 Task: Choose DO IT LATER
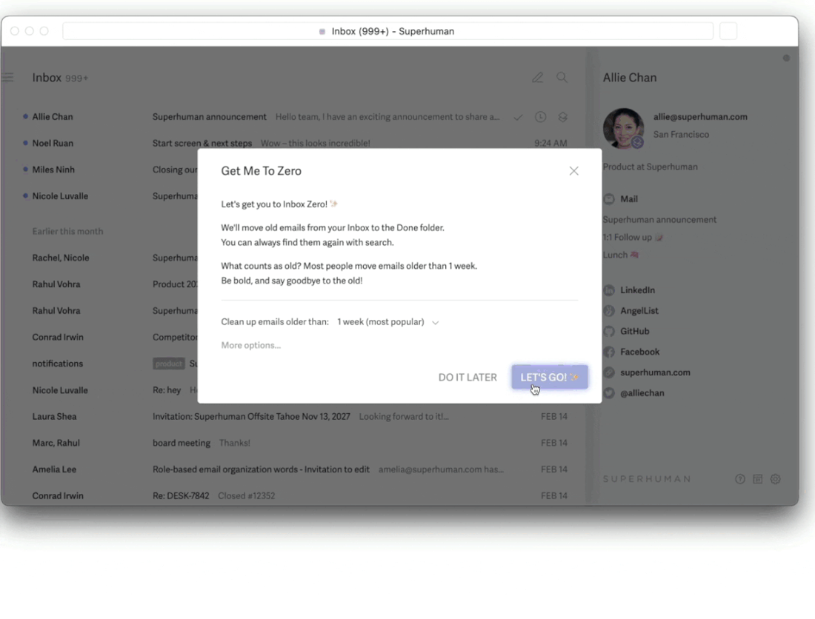468,378
